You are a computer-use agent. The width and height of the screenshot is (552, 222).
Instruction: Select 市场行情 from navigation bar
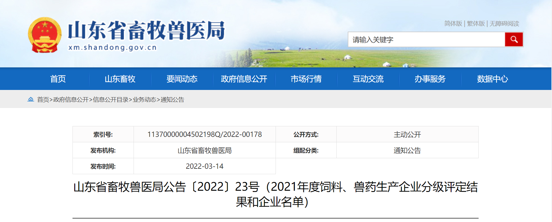point(306,79)
